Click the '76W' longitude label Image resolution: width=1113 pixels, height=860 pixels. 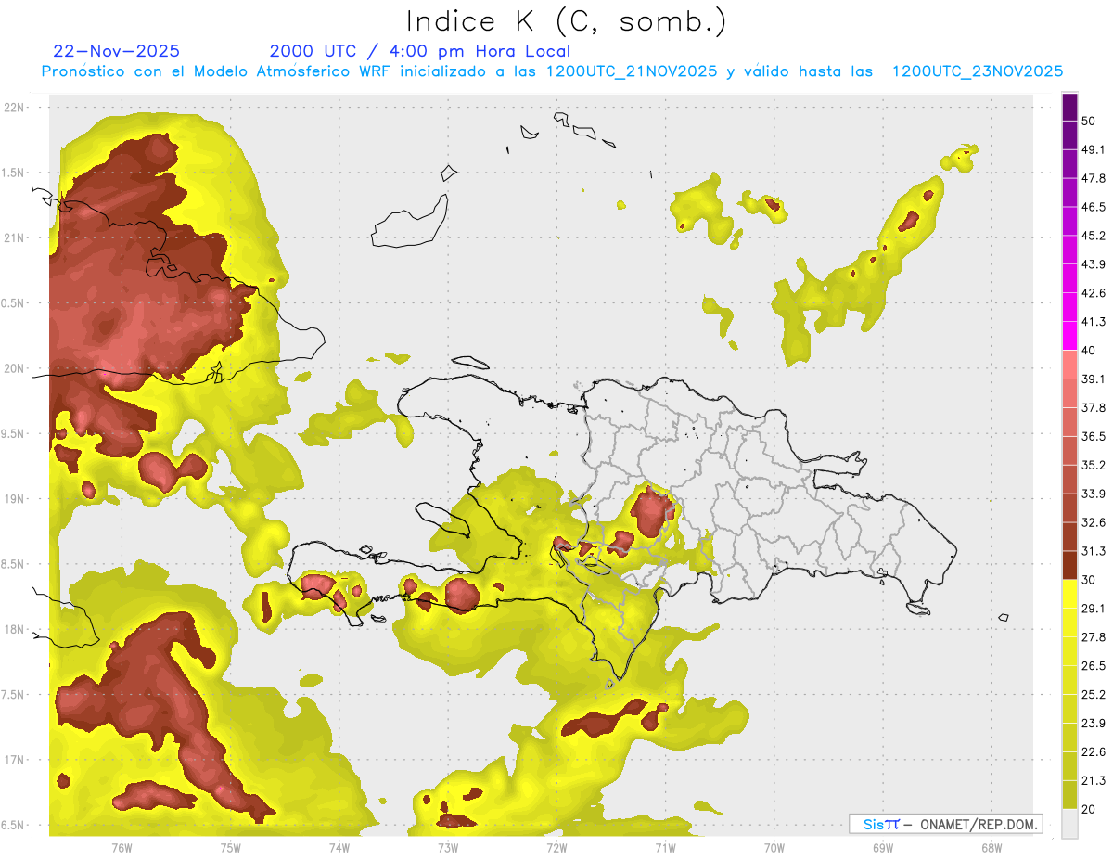pos(122,848)
